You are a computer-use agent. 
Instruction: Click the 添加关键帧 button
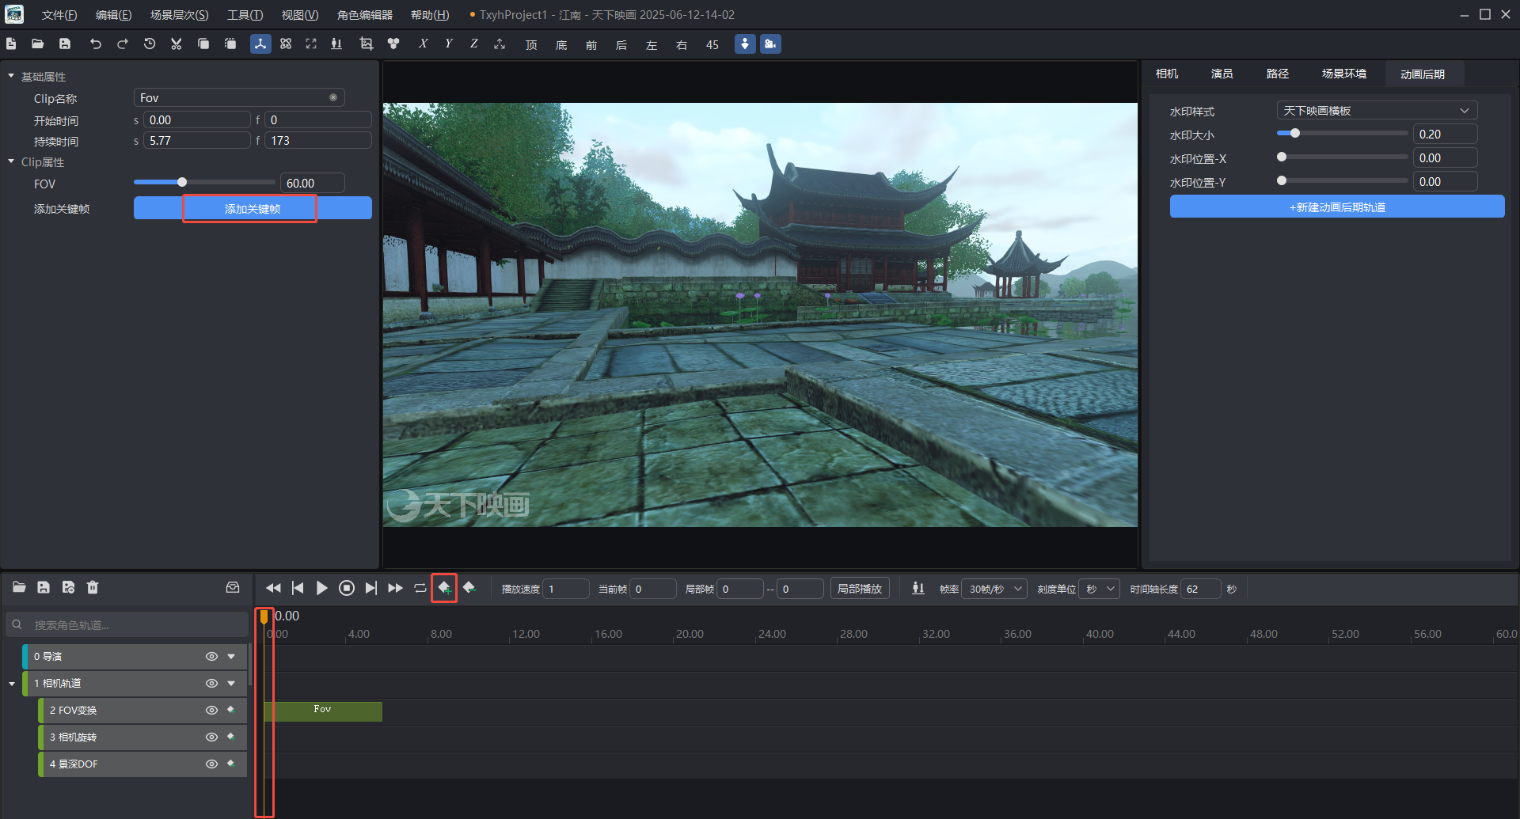click(253, 208)
